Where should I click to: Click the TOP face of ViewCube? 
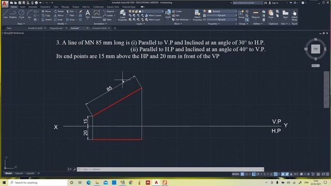[x=315, y=49]
